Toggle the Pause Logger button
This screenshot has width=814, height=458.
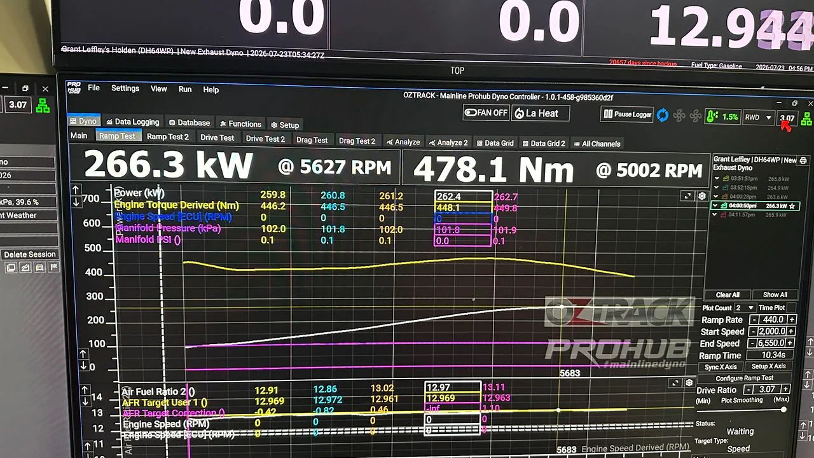[x=628, y=114]
